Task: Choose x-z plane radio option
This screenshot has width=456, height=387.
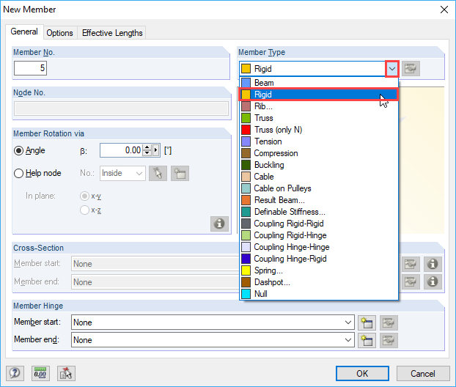Action: click(x=84, y=210)
